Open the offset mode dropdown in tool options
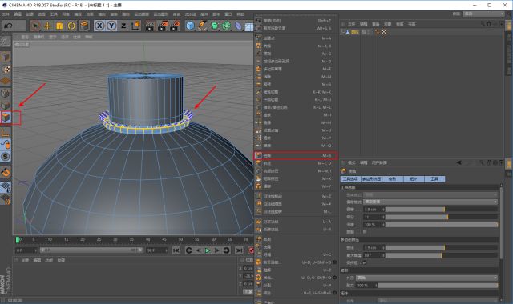513x304 pixels. 430,202
